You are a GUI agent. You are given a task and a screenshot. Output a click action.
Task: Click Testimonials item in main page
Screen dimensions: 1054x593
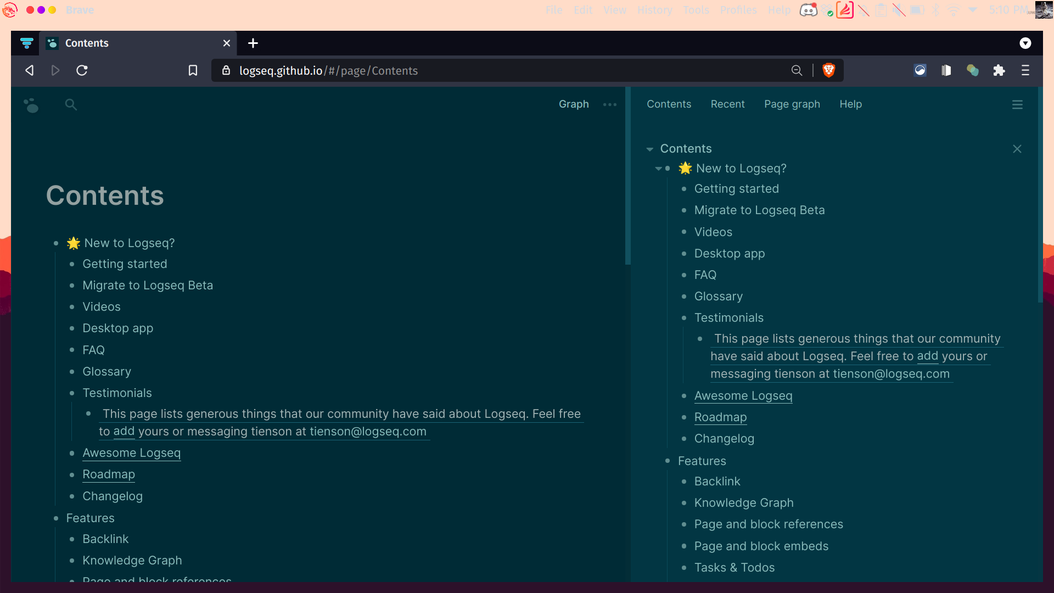117,393
